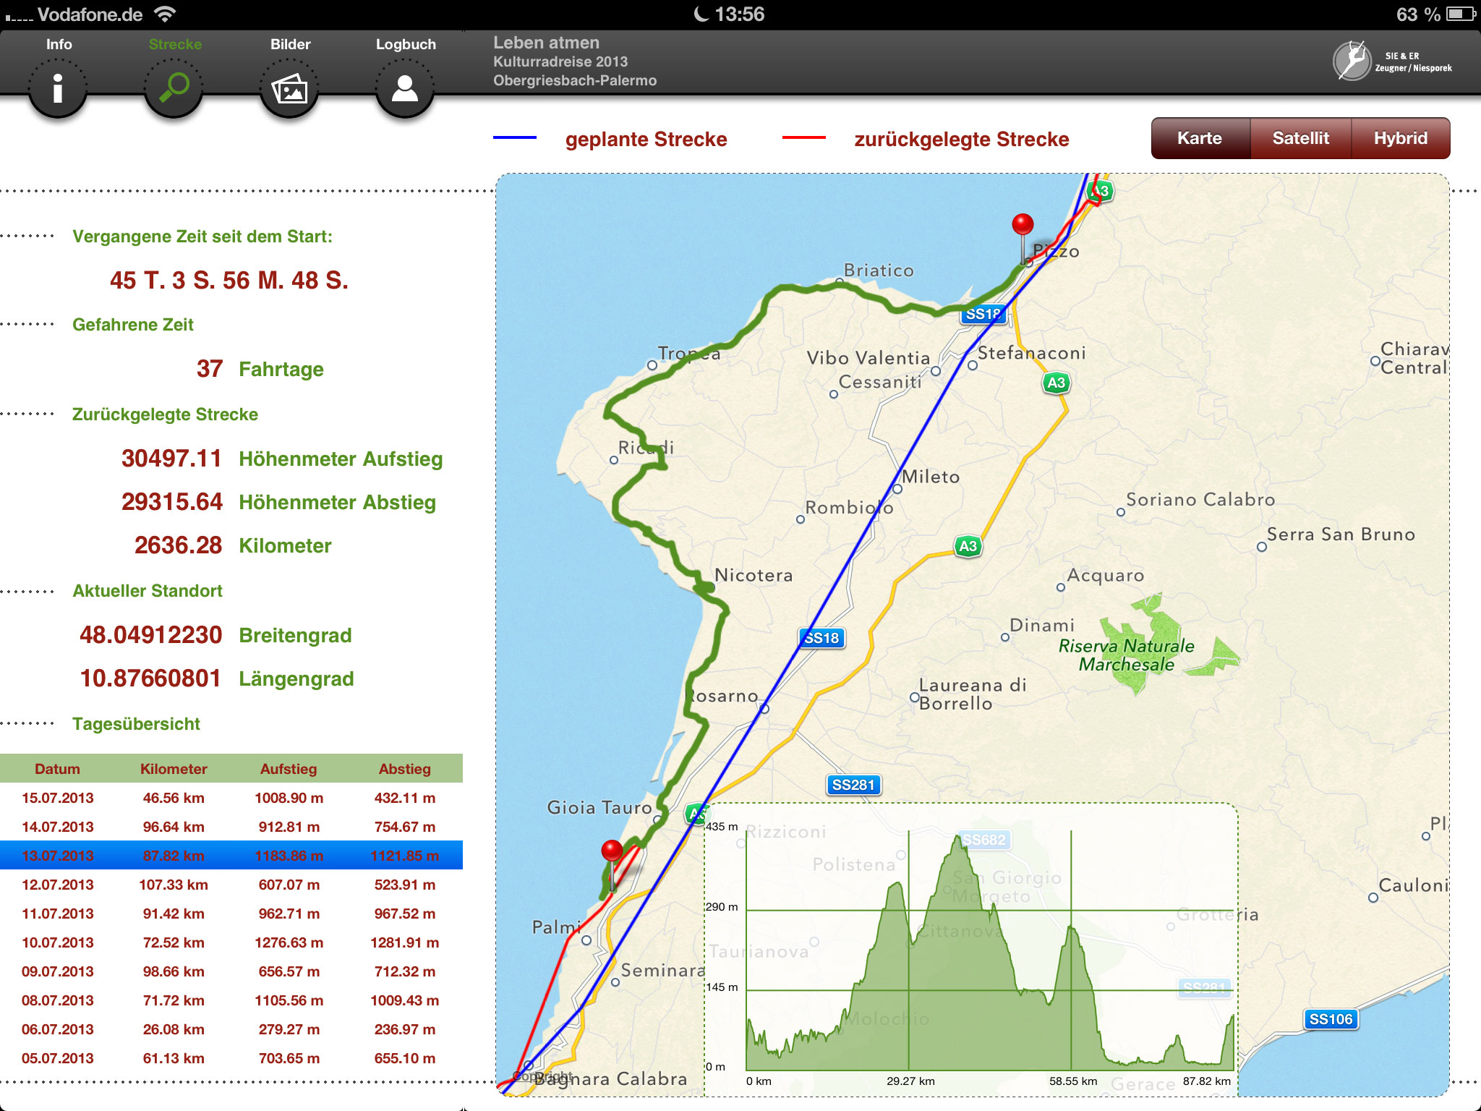Tap the SS106 road badge on map
Viewport: 1481px width, 1111px height.
click(1331, 1019)
